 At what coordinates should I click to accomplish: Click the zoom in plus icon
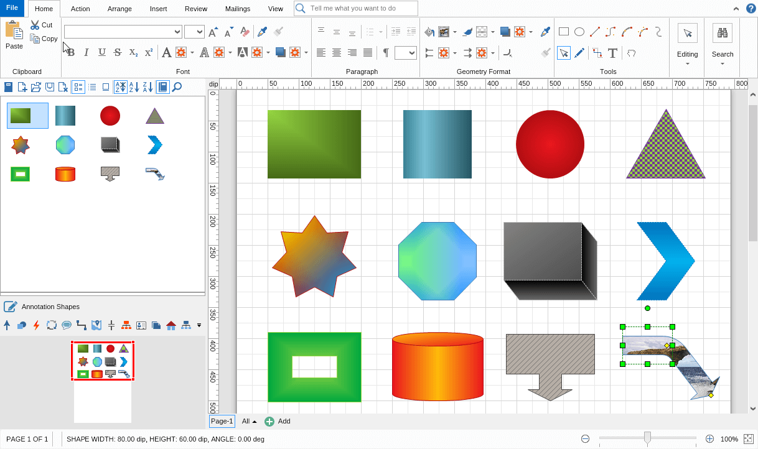pos(709,438)
